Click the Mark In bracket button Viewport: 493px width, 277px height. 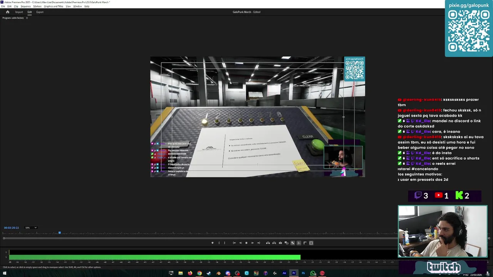(219, 243)
